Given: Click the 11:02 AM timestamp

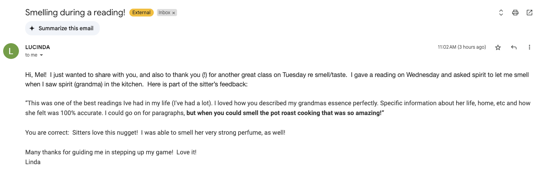Looking at the screenshot, I should pos(461,47).
